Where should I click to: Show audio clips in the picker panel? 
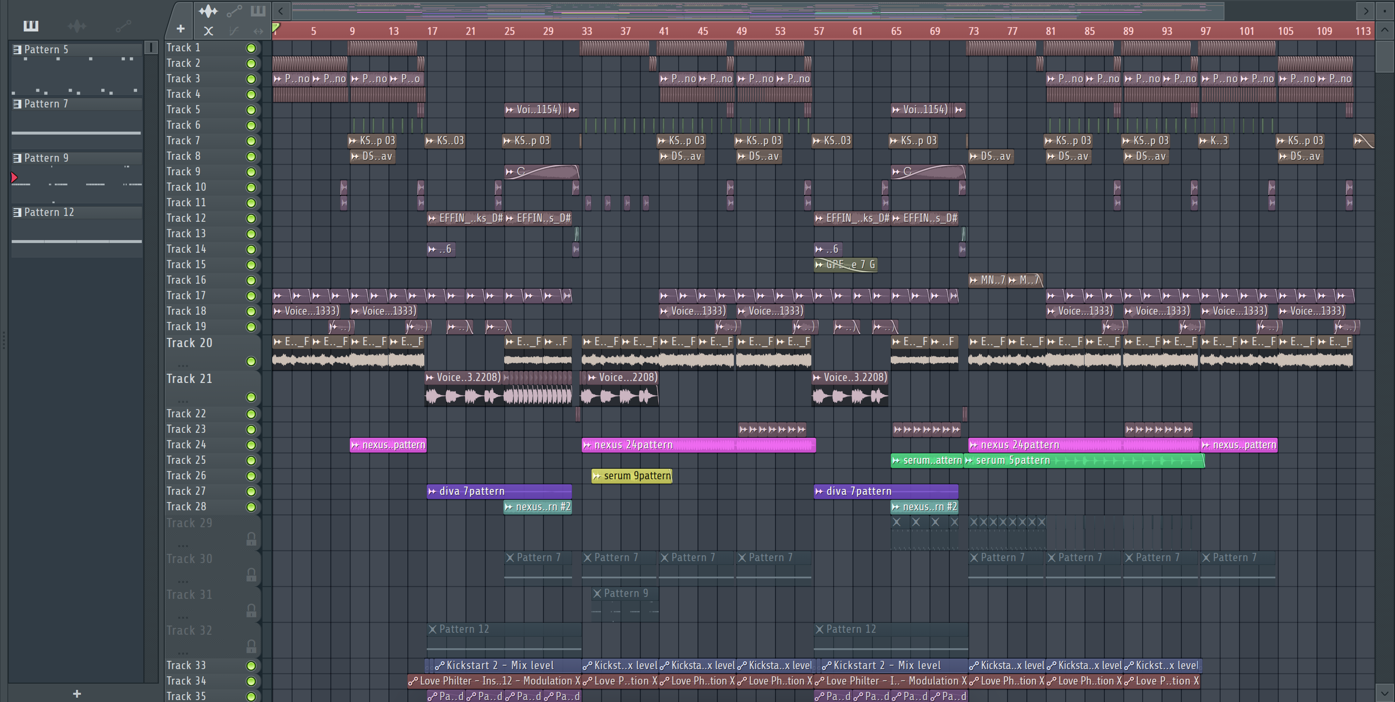point(77,26)
